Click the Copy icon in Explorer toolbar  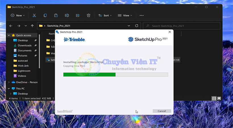click(45, 15)
